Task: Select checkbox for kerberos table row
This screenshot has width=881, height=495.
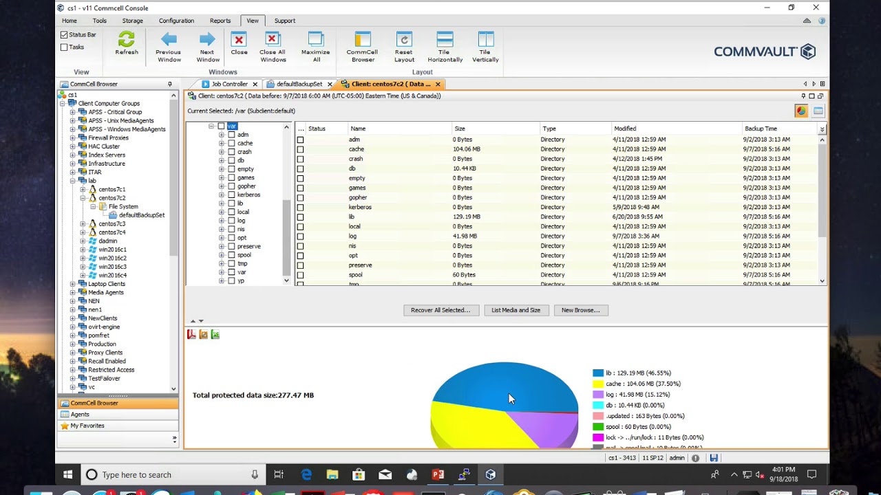Action: [300, 207]
